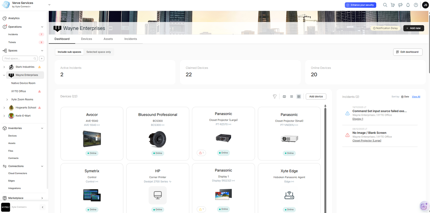The height and width of the screenshot is (213, 430).
Task: Click the Add new button
Action: (413, 28)
